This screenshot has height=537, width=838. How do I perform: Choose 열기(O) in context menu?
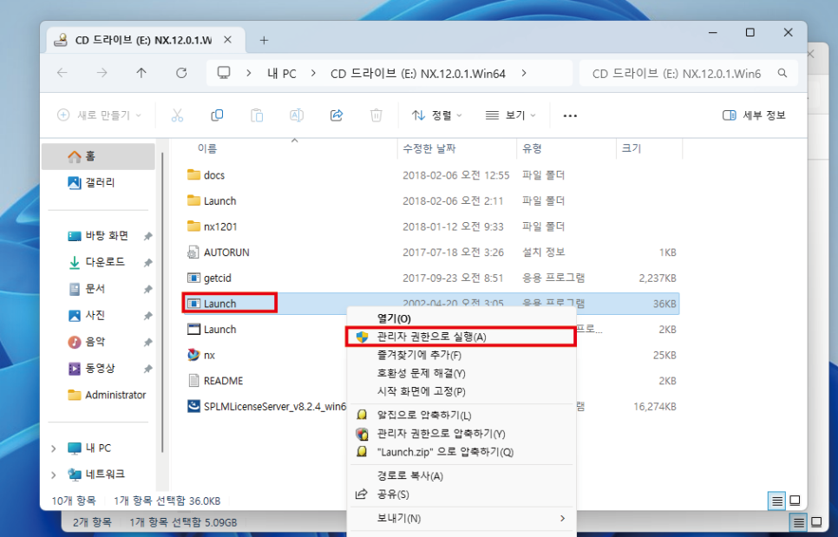(462, 318)
